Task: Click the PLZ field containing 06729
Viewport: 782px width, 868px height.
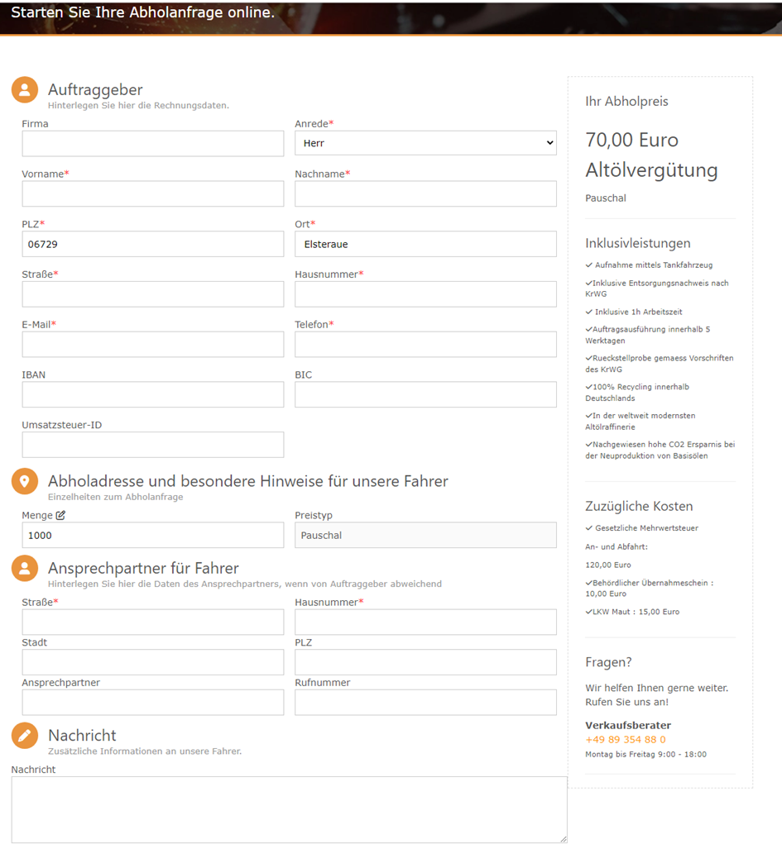Action: click(153, 244)
